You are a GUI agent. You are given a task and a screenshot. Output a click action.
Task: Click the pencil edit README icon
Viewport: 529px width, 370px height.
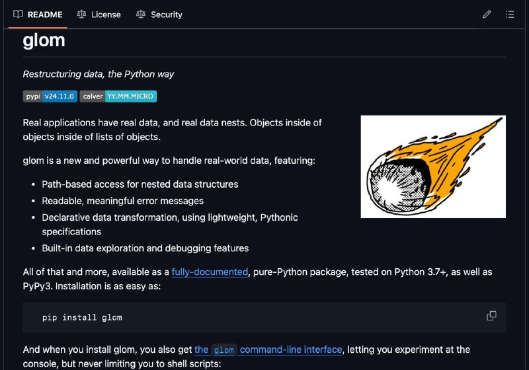tap(487, 14)
